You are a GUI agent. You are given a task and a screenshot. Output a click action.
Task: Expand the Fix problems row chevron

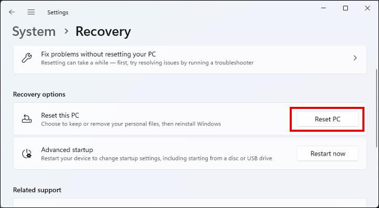pyautogui.click(x=355, y=58)
